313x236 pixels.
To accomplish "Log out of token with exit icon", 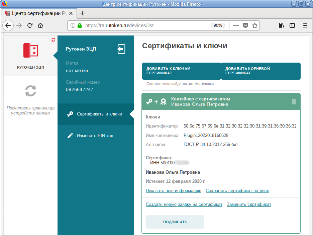I will 121,49.
